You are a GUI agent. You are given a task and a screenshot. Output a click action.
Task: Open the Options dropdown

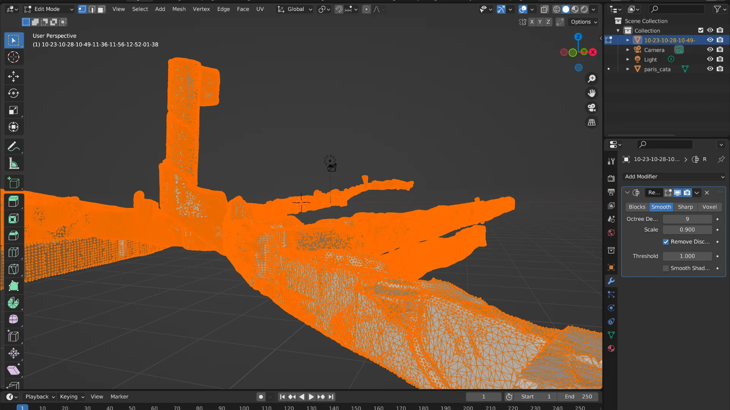584,22
